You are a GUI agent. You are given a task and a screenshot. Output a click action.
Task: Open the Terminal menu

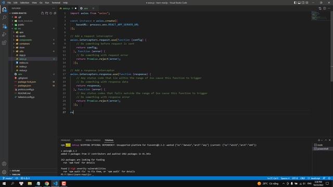tap(56, 3)
